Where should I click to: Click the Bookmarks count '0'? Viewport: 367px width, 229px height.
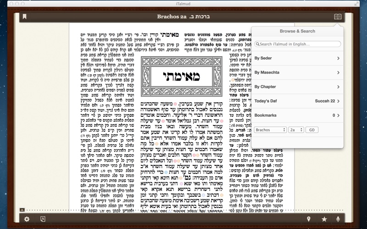334,115
